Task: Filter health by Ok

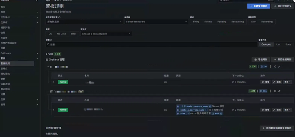Action: [50, 34]
